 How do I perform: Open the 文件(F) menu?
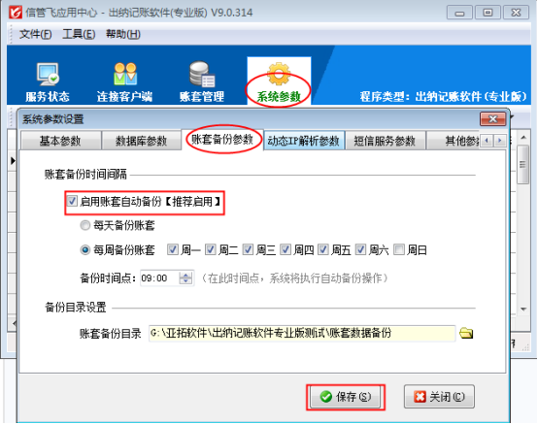[x=36, y=34]
